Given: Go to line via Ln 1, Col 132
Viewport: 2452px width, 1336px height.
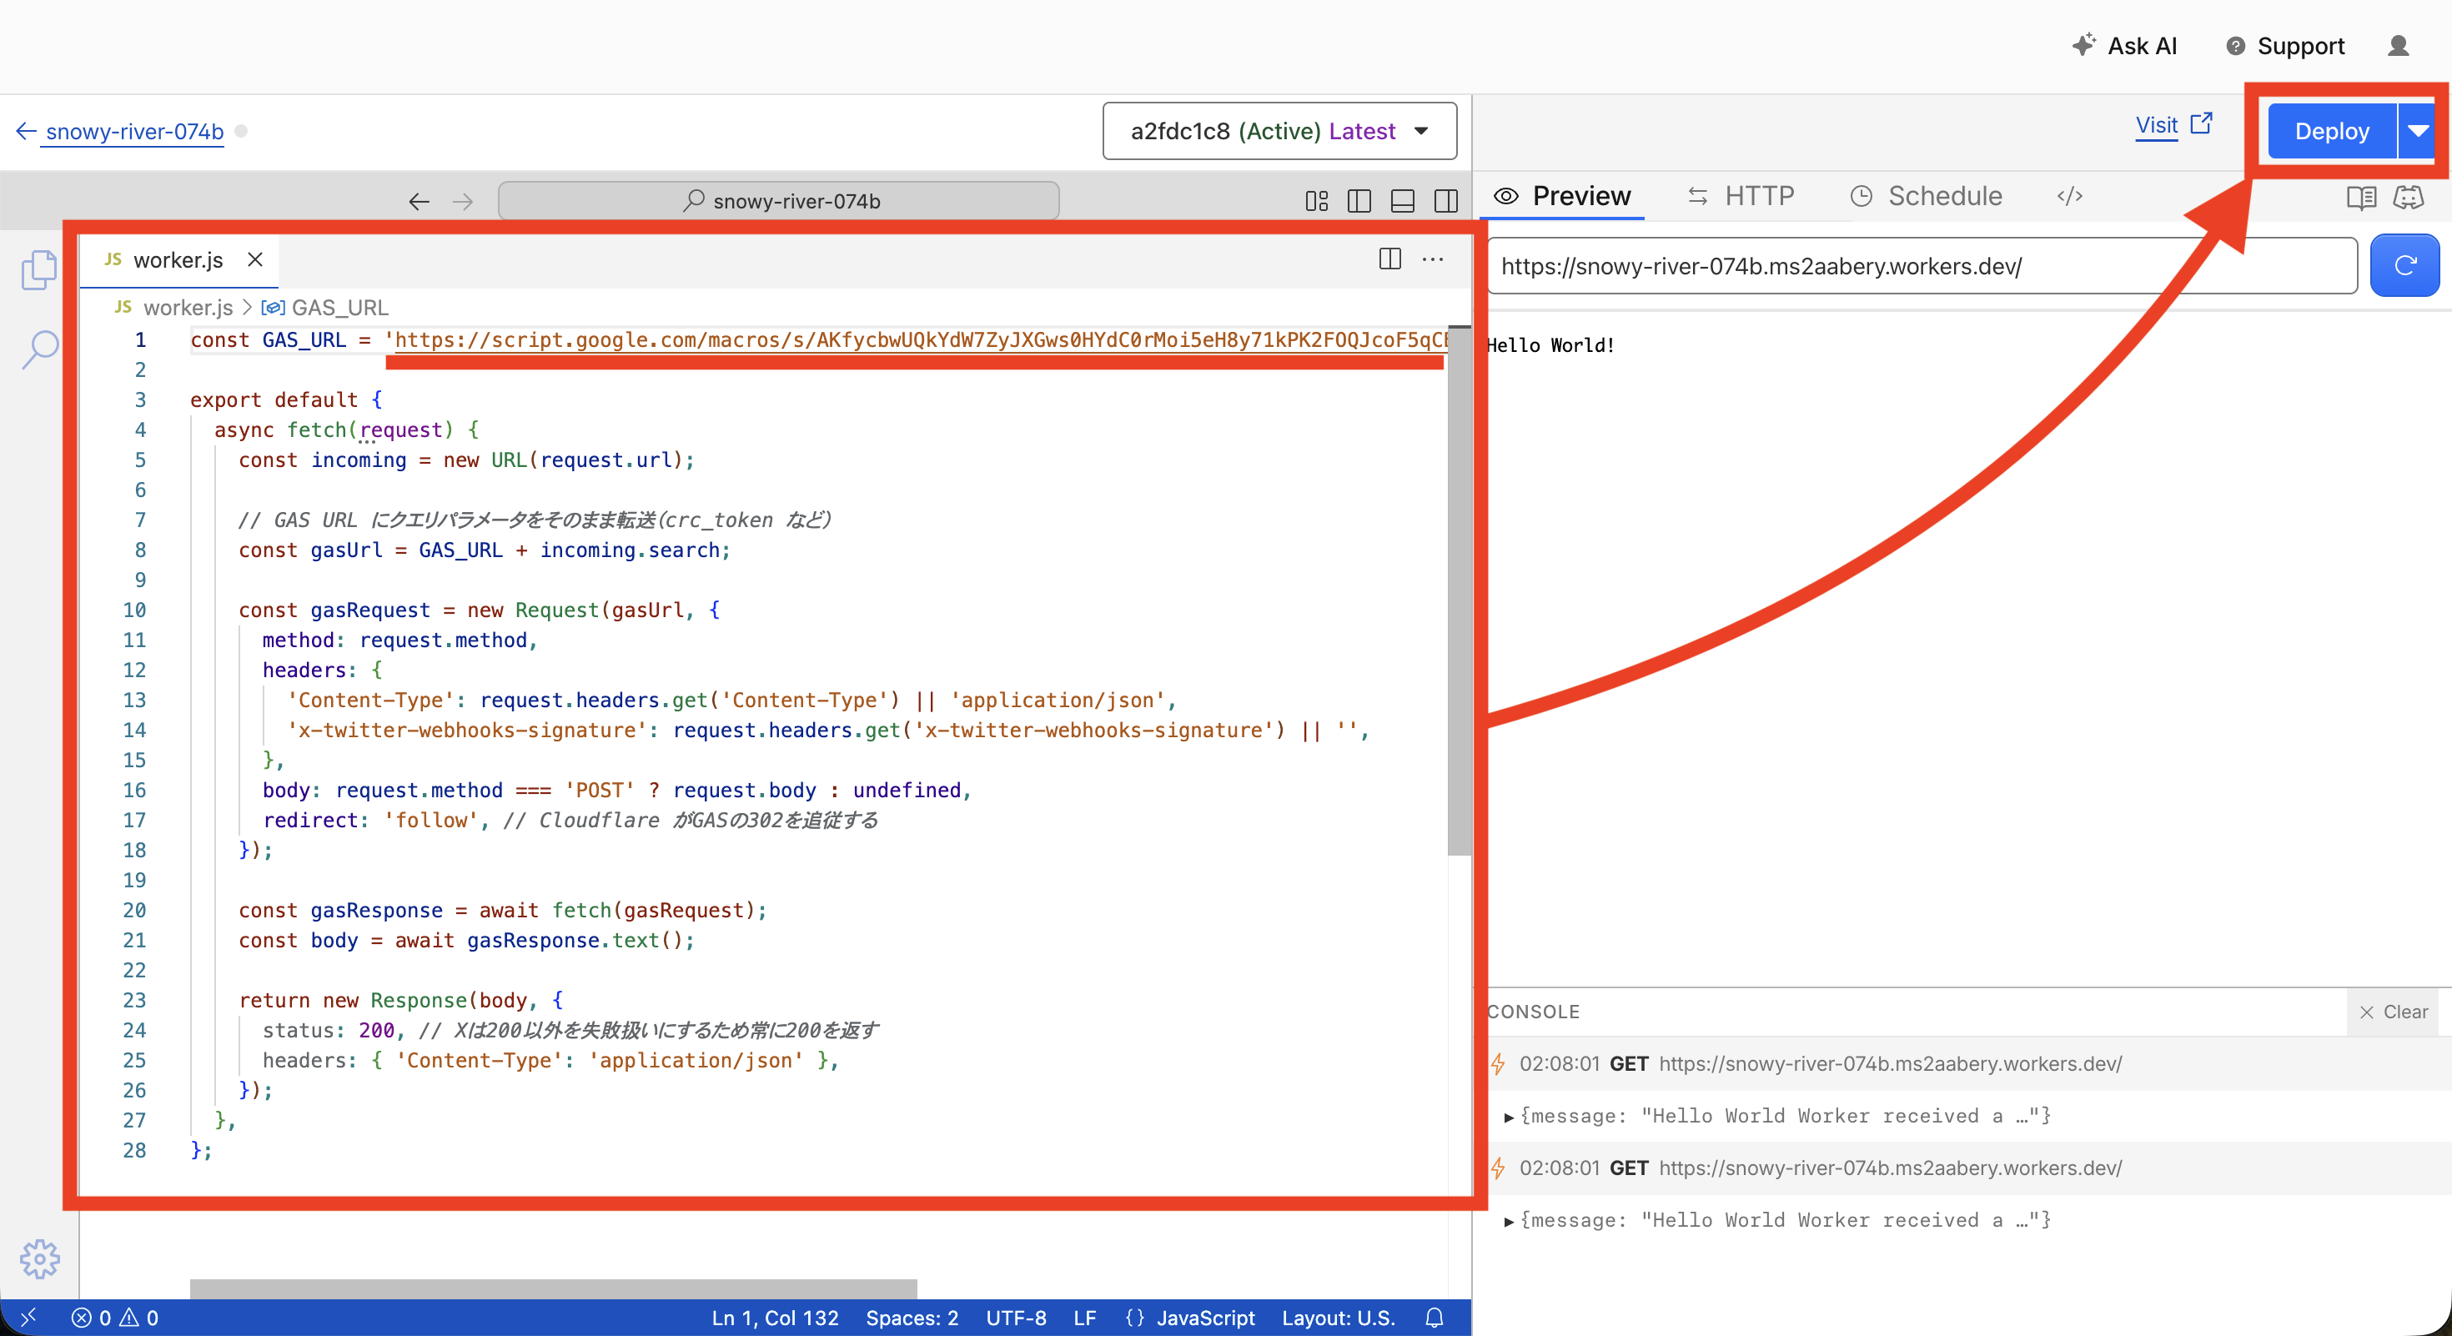Looking at the screenshot, I should 775,1318.
